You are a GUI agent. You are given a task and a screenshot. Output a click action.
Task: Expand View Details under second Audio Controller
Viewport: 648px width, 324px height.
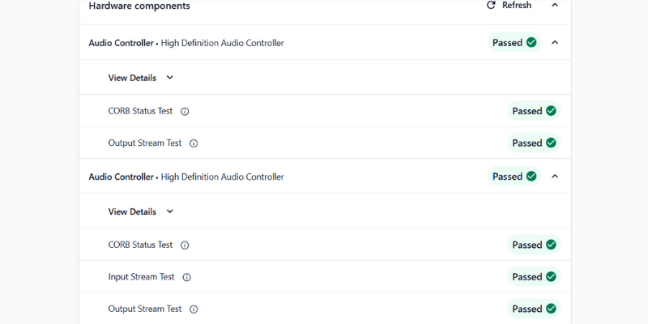(x=169, y=211)
